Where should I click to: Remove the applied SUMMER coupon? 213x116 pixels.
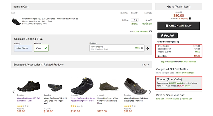coord(187,86)
